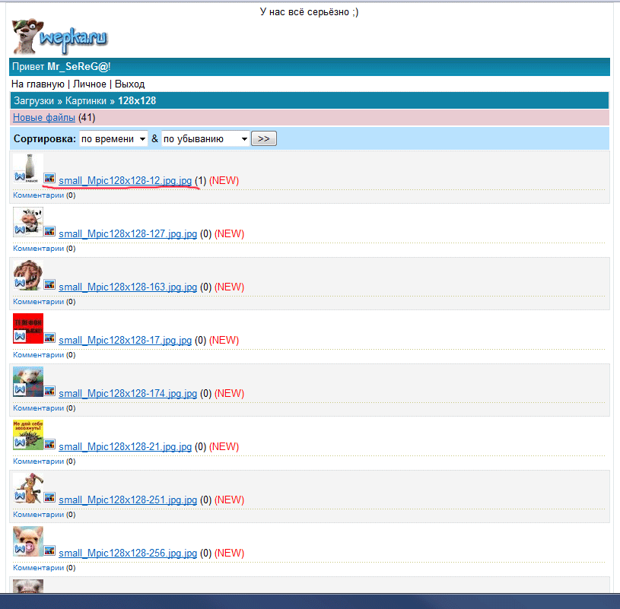Image resolution: width=620 pixels, height=609 pixels.
Task: Open file link small_Mpic128x128-174.jpg.jpg
Action: [128, 394]
